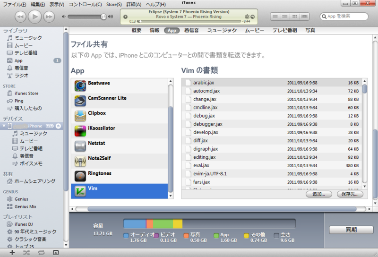Select Netstat app icon

[80, 146]
